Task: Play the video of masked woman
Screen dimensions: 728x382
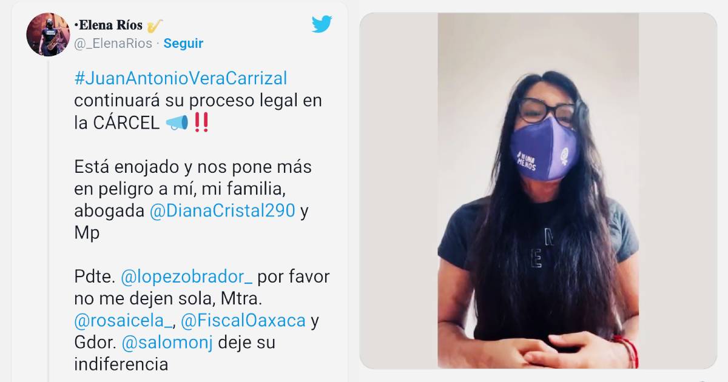Action: pyautogui.click(x=538, y=190)
